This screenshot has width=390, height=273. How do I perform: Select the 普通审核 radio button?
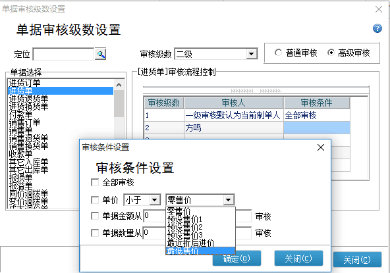278,53
